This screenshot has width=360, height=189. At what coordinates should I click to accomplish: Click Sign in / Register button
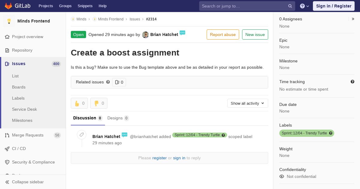334,6
